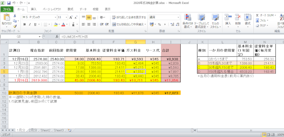Select cell I10 showing ¥12,023

click(170, 93)
